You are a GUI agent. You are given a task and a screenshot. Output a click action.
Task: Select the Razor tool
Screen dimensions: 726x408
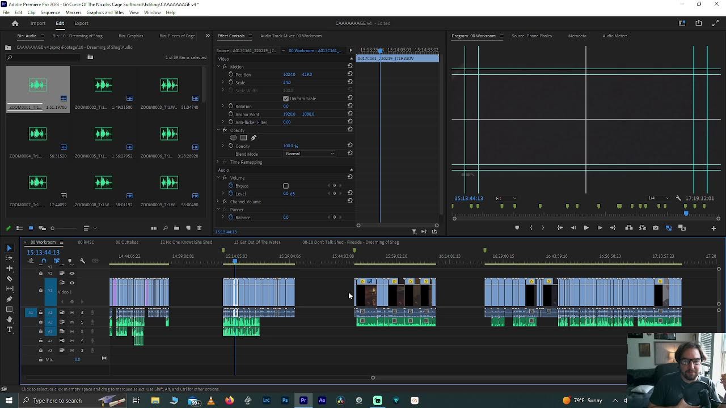[x=9, y=278]
